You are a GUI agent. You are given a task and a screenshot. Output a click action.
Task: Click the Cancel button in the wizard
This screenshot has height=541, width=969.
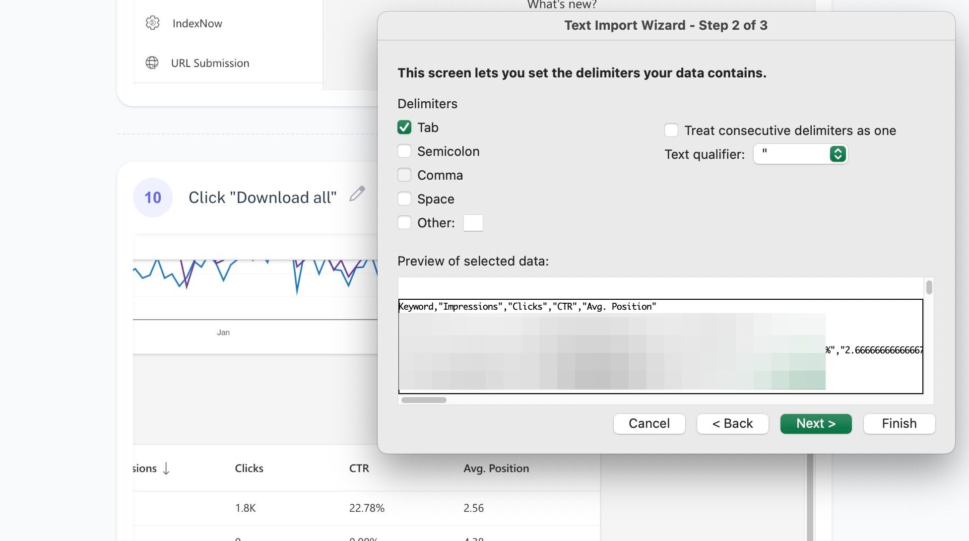[x=649, y=424]
